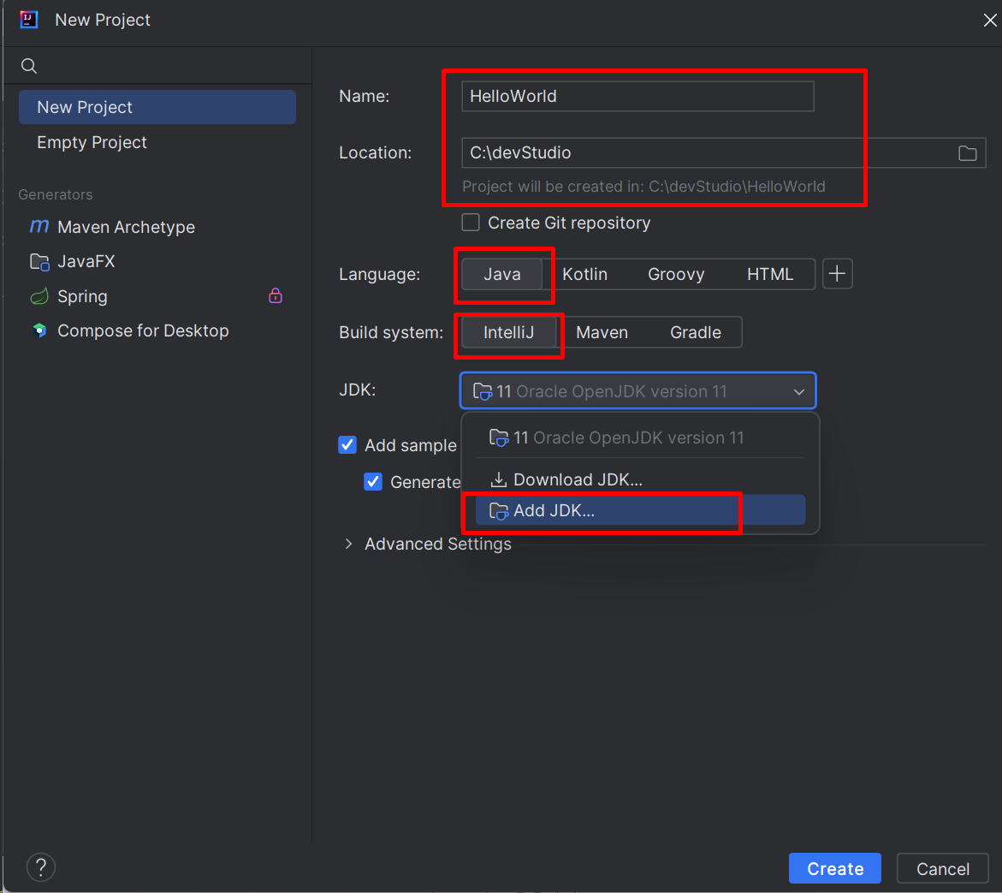1002x893 pixels.
Task: Toggle the Generate code checkbox
Action: pyautogui.click(x=373, y=481)
